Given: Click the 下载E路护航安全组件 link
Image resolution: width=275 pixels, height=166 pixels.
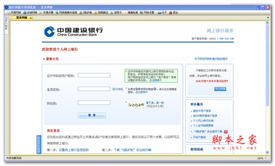Looking at the screenshot, I should pos(131,150).
